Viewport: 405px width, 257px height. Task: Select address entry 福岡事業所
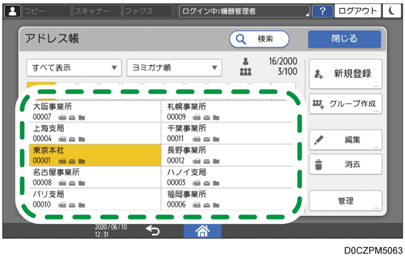click(227, 199)
